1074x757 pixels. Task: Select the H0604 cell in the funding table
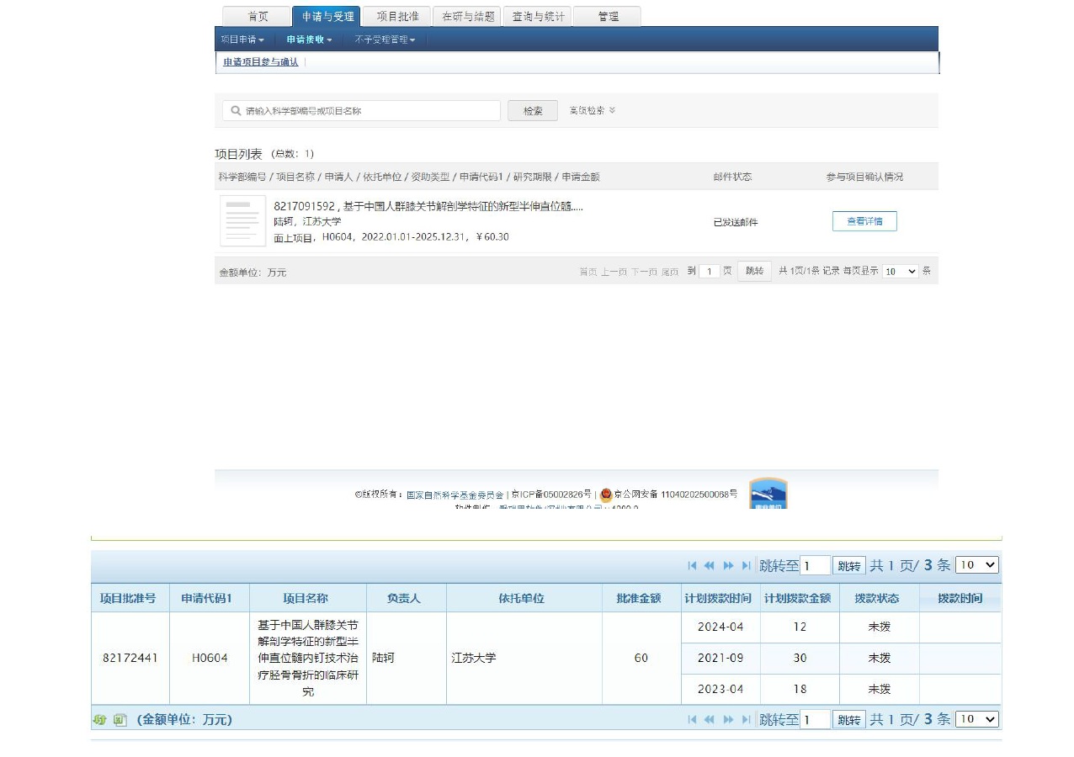210,658
